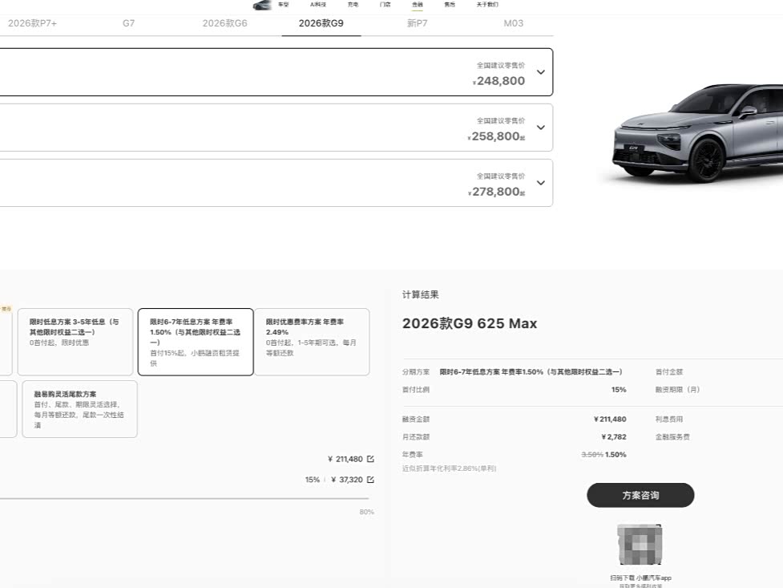783x588 pixels.
Task: Open 关于我们 in the top navigation
Action: (487, 5)
